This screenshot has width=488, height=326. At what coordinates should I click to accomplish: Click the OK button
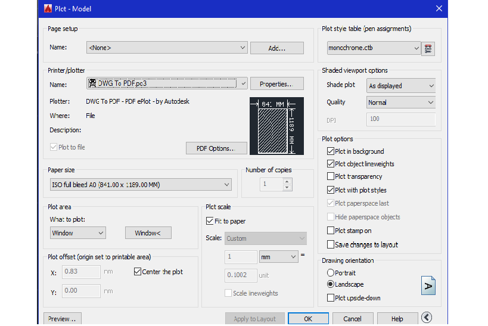tap(308, 319)
